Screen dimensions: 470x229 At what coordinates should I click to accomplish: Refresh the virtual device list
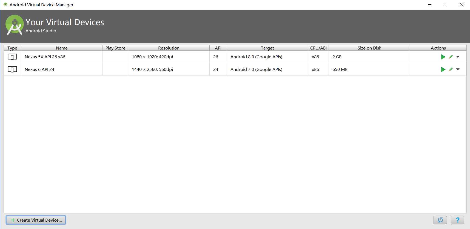(x=440, y=220)
